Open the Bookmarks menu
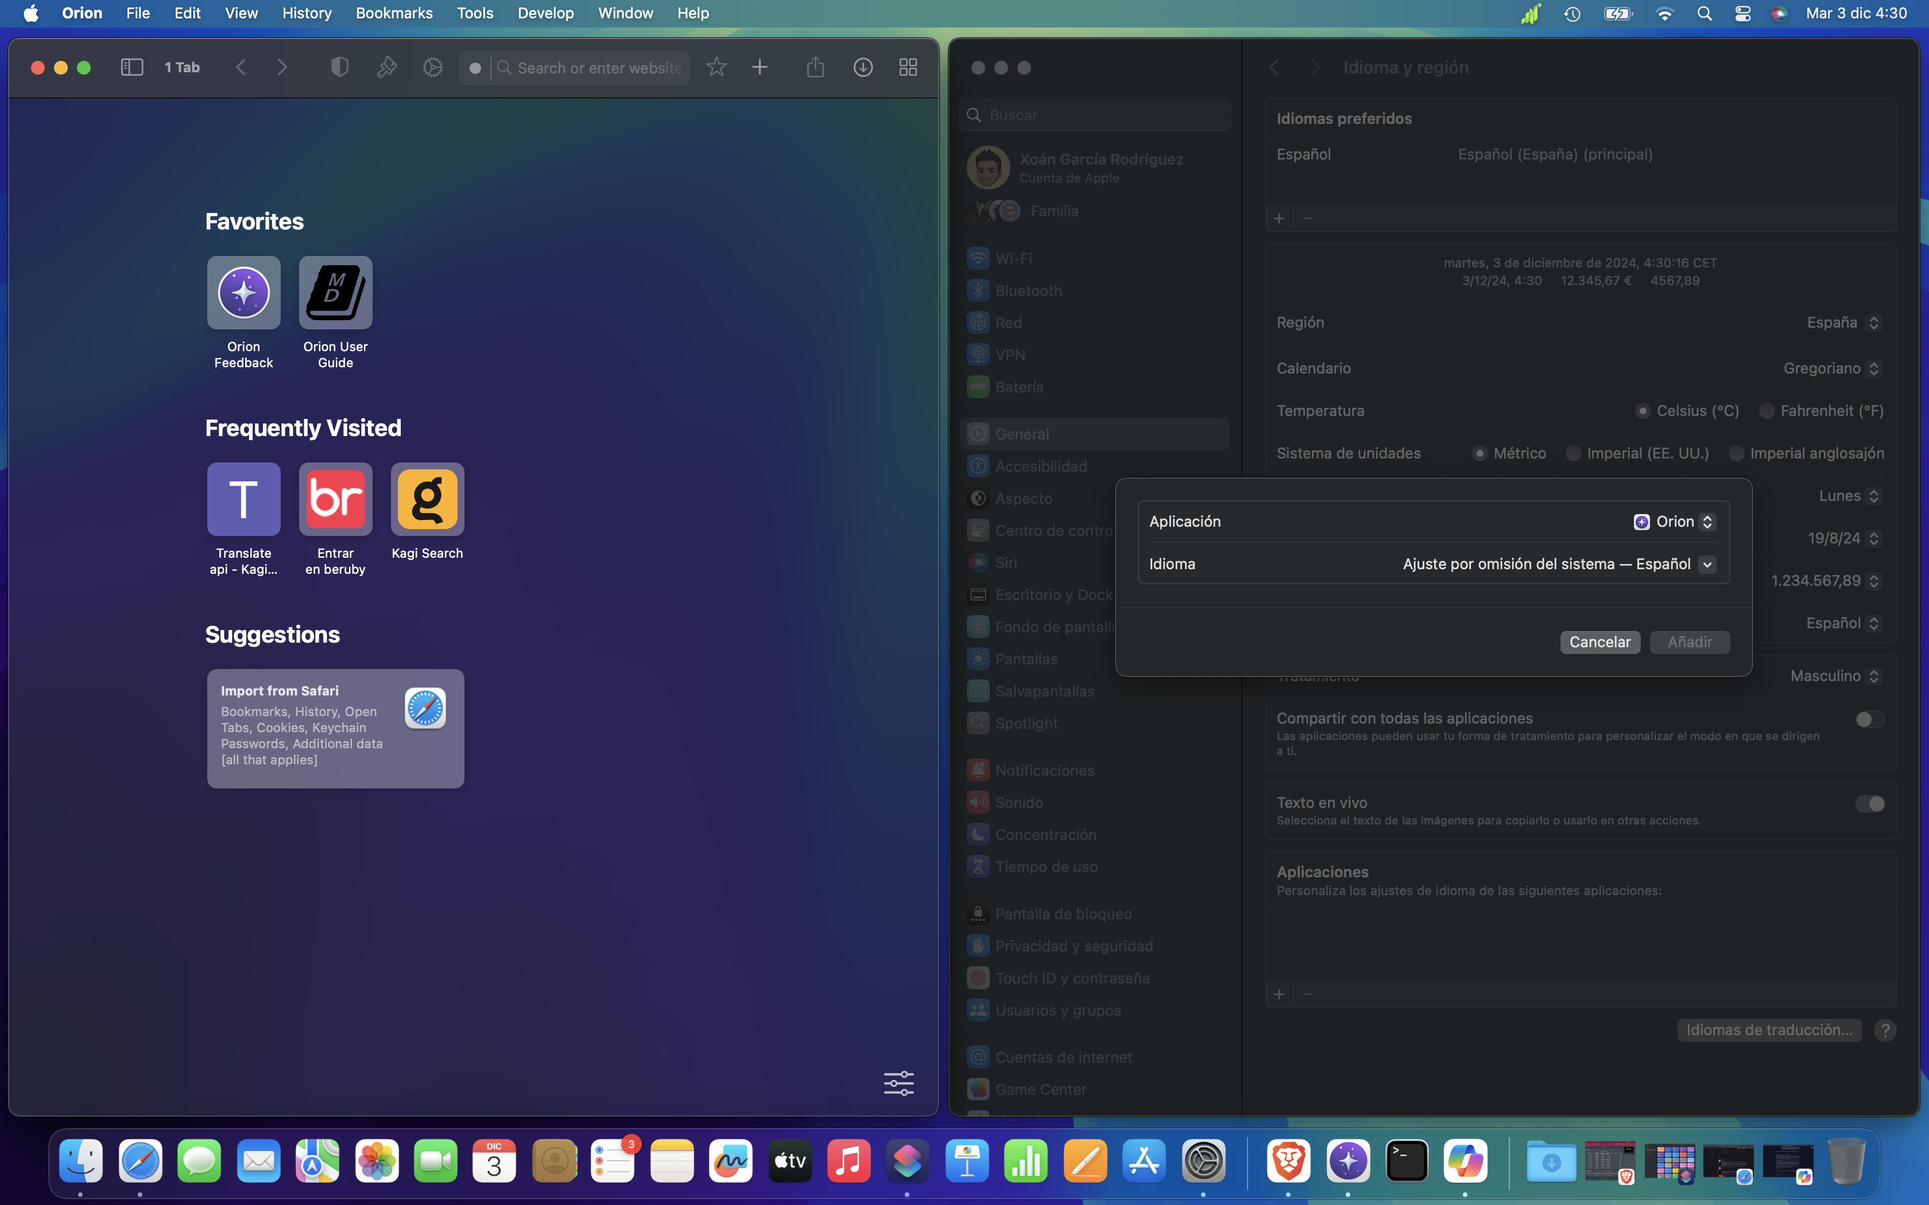This screenshot has height=1205, width=1929. (x=394, y=14)
